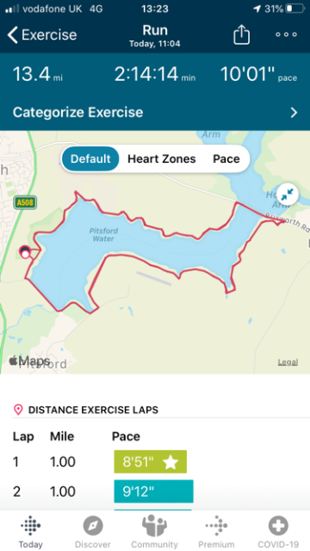Image resolution: width=310 pixels, height=551 pixels.
Task: Open the Community people icon
Action: pos(154,526)
